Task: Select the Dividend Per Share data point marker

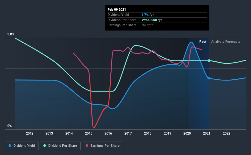Action: 209,61
